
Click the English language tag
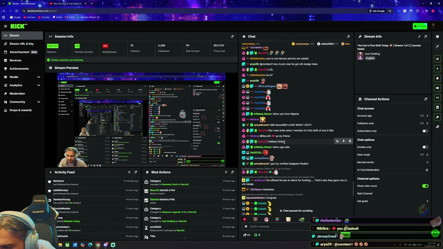[x=370, y=58]
